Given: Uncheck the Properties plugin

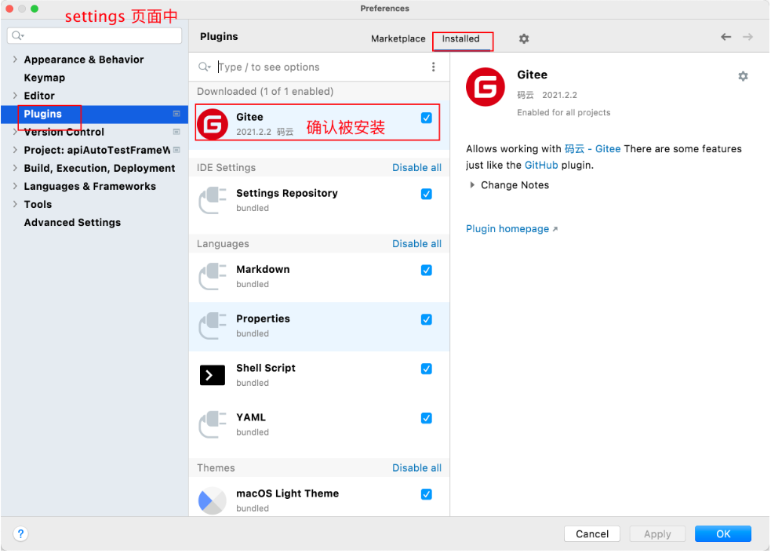Looking at the screenshot, I should 427,319.
